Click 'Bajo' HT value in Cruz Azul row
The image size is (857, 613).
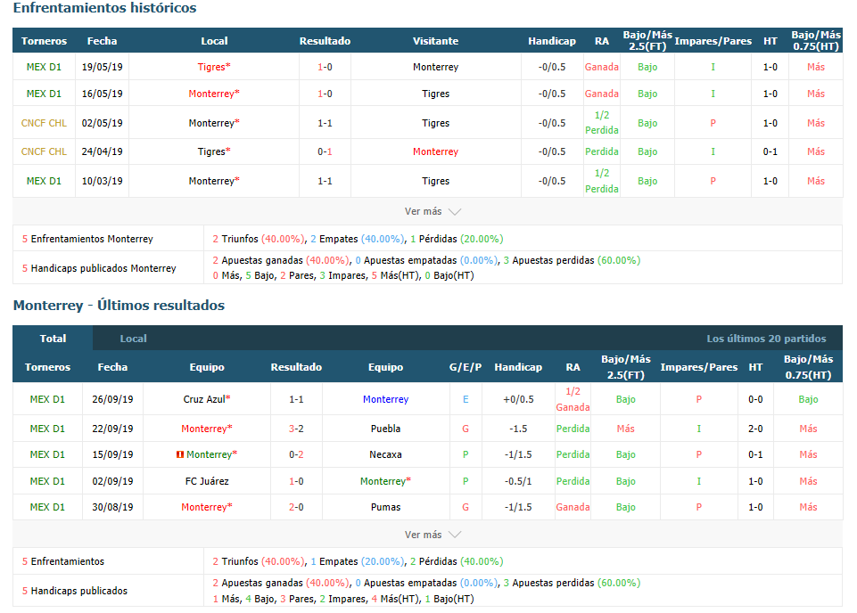tap(808, 399)
